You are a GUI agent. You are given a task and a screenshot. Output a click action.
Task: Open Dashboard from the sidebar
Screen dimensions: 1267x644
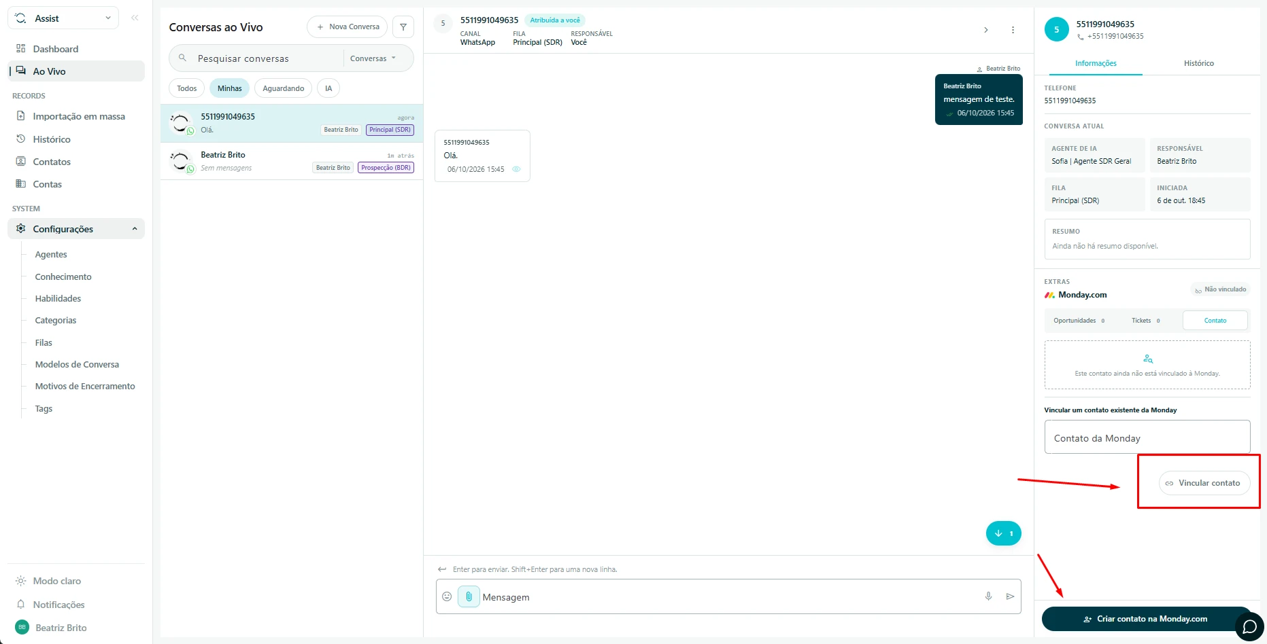point(76,49)
